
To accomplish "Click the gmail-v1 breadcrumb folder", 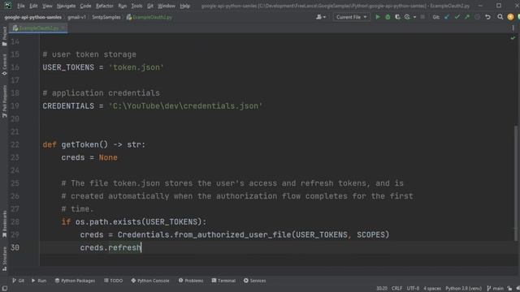I will tap(76, 17).
